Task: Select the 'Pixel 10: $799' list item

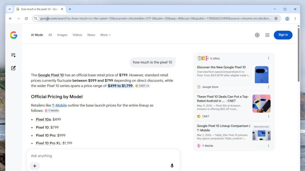Action: pos(47,127)
